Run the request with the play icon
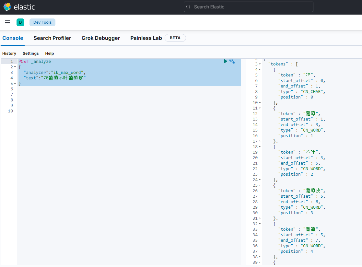The height and width of the screenshot is (267, 362). tap(225, 61)
